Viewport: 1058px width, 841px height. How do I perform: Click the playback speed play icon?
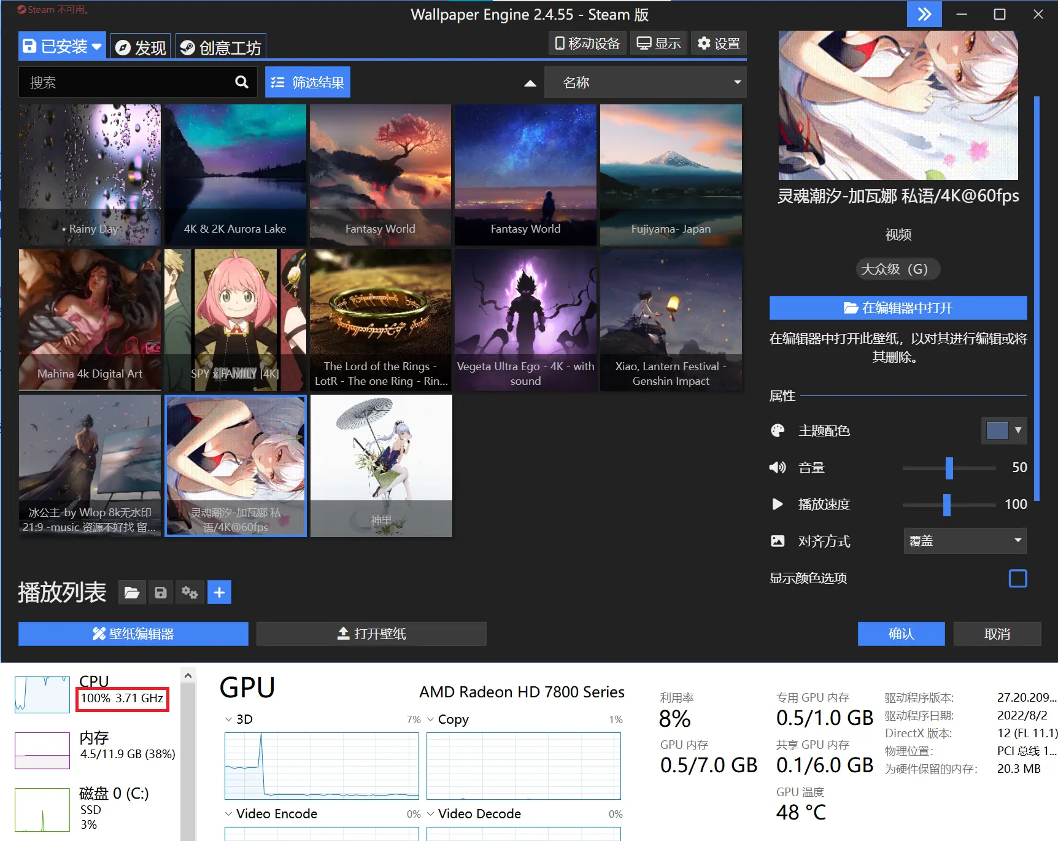click(778, 505)
